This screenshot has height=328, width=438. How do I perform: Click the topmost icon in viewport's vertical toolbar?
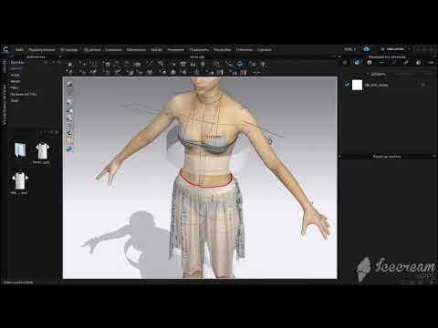pyautogui.click(x=69, y=84)
